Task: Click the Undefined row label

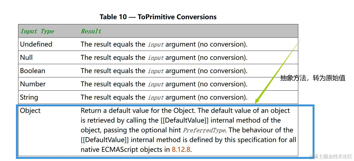Action: [x=36, y=44]
